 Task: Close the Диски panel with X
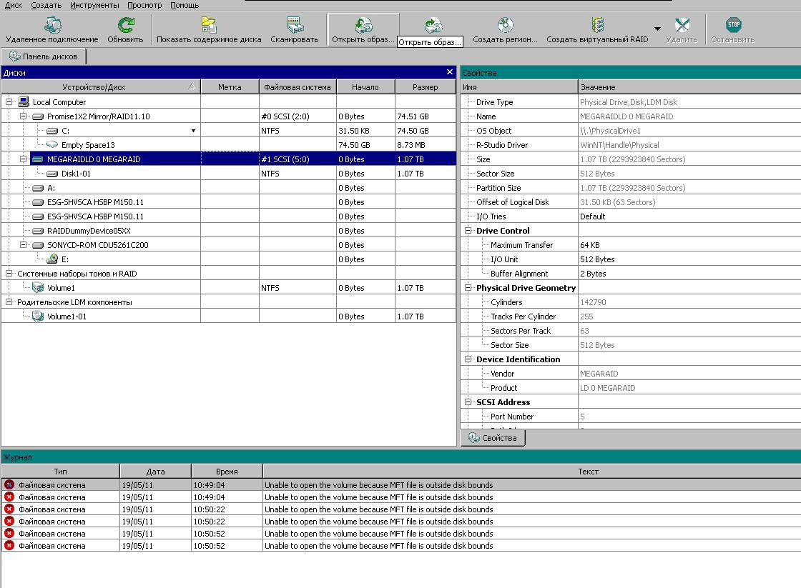coord(450,72)
